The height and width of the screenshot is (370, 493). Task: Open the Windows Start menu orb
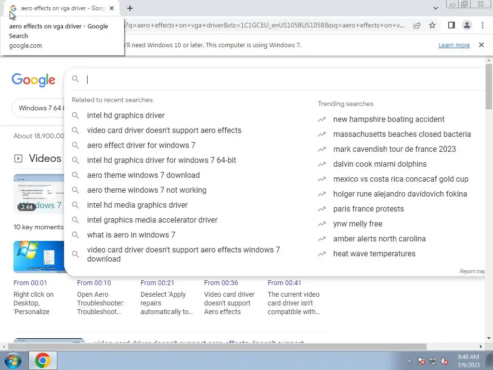pyautogui.click(x=13, y=360)
